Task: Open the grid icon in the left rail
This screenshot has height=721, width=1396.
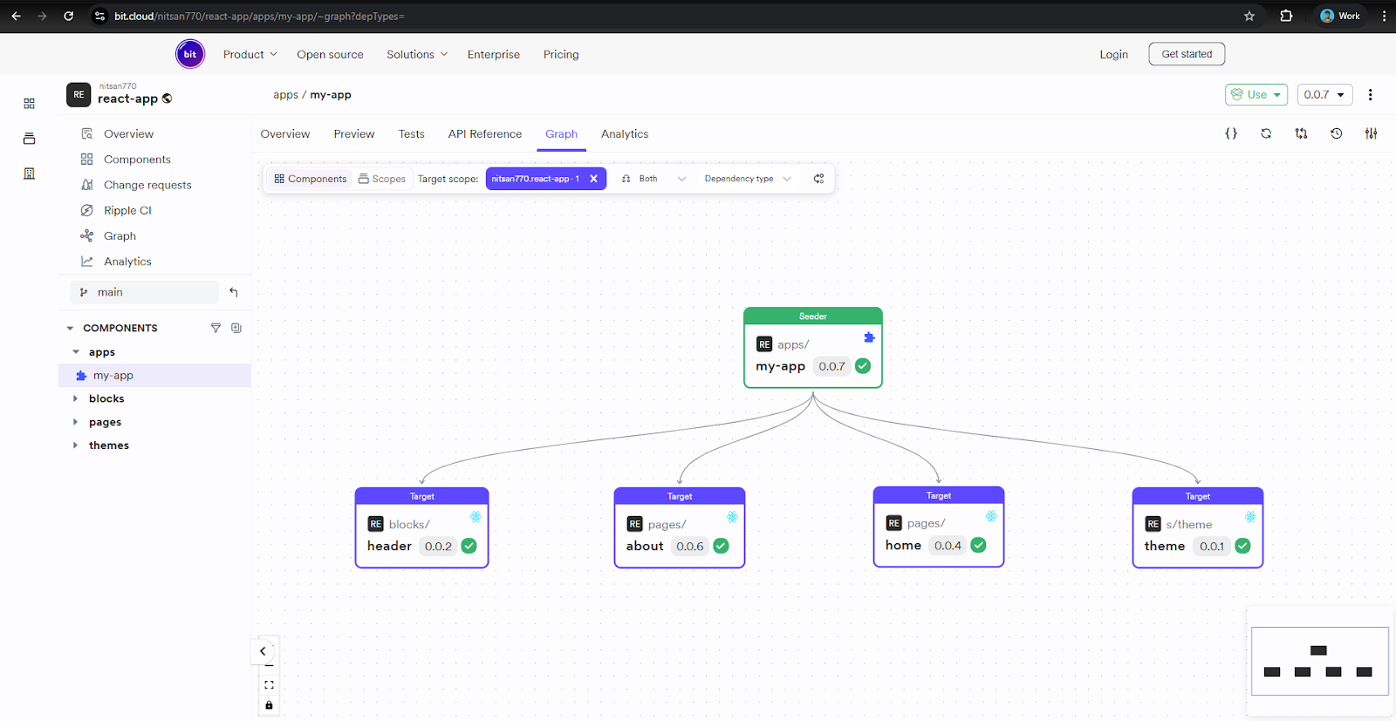Action: pos(29,104)
